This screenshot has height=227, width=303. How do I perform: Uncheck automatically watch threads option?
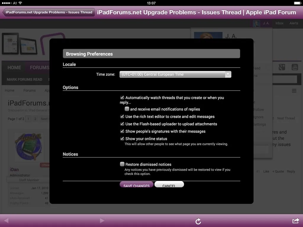click(122, 98)
